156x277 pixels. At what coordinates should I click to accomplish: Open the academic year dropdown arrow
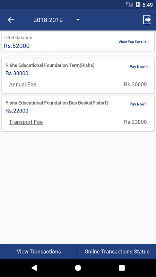point(78,20)
